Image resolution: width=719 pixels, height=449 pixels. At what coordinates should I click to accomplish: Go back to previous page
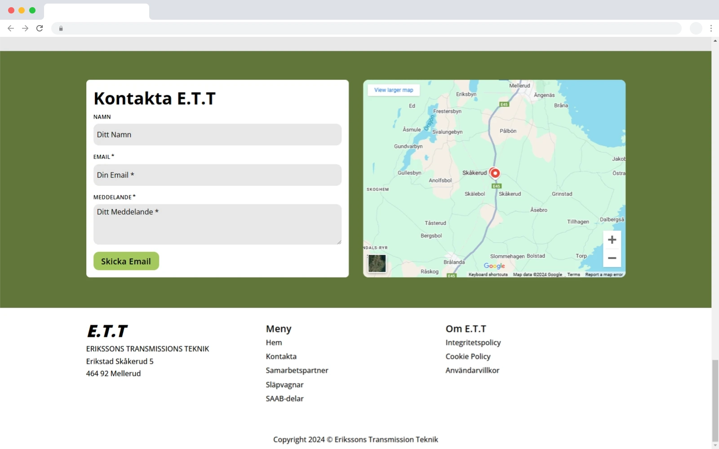[x=11, y=28]
